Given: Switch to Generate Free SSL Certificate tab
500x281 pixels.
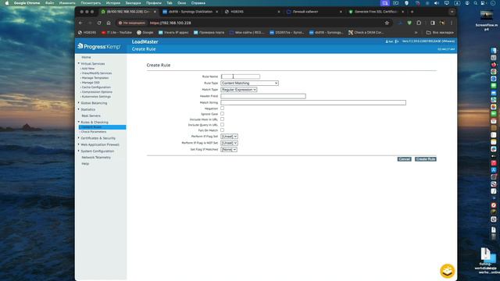Looking at the screenshot, I should [376, 12].
